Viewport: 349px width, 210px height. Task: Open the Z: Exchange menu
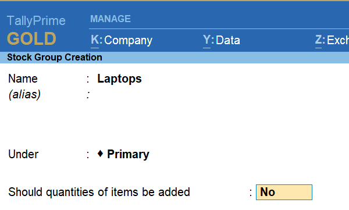[x=332, y=41]
